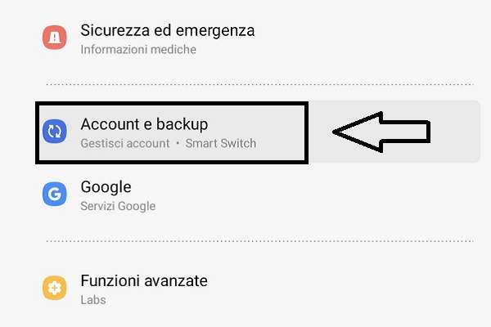Click empty space right of Funzioni avanzate row

coord(344,289)
